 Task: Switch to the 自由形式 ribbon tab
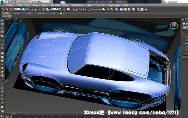click(17, 13)
